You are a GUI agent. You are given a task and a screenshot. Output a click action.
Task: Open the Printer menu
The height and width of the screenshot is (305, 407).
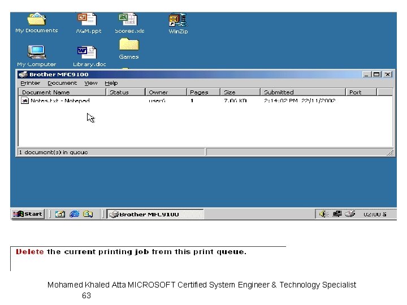[31, 83]
